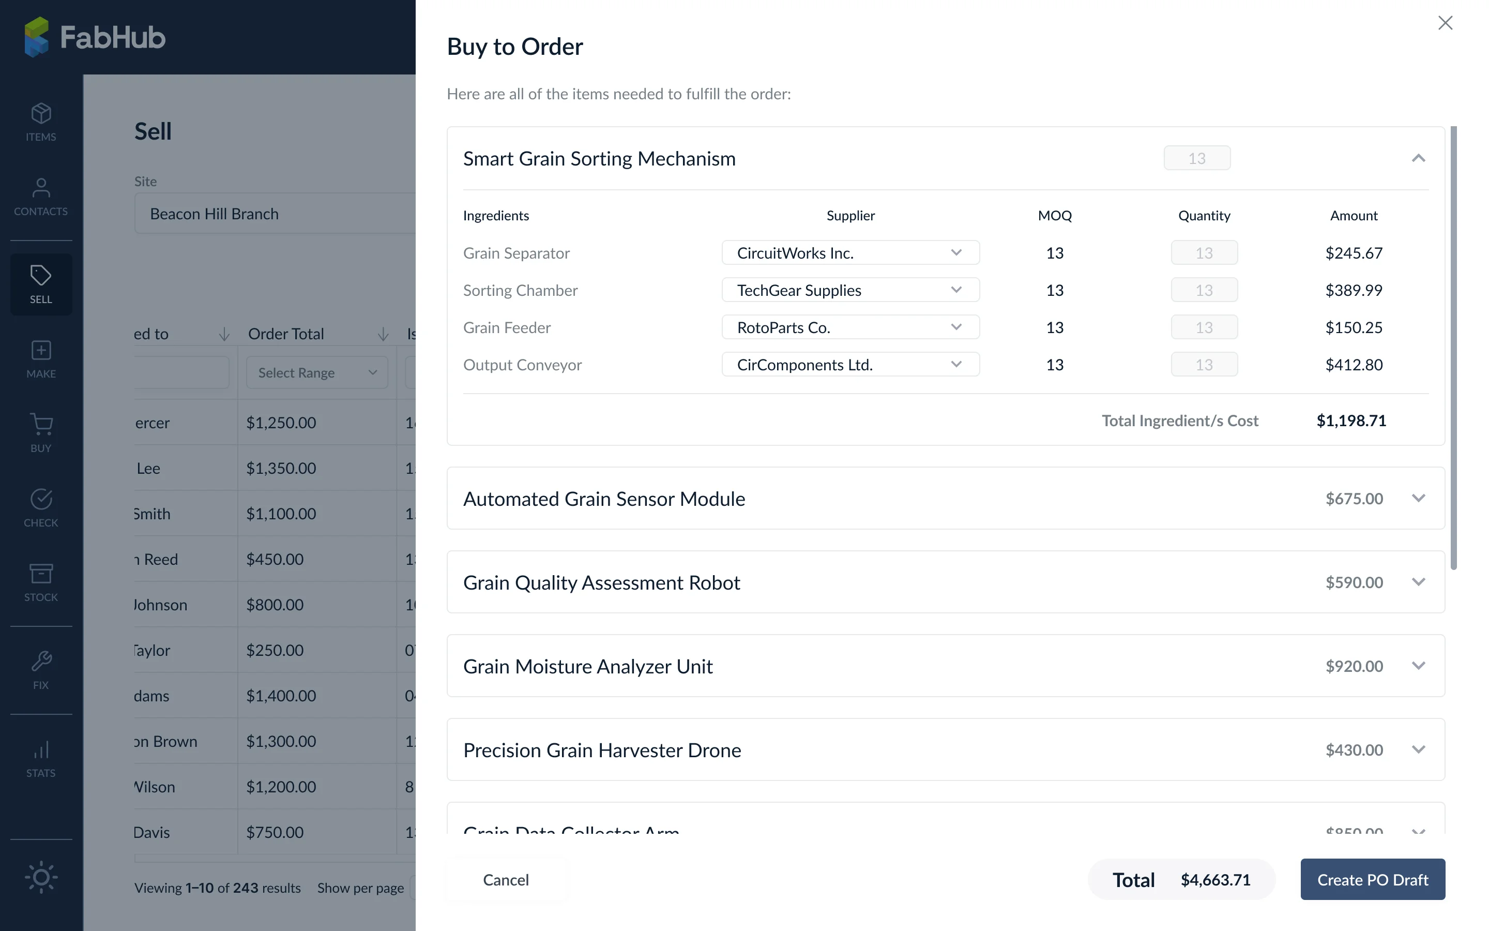Click the $590.00 Grain Quality Assessment Robot price
Image resolution: width=1489 pixels, height=931 pixels.
tap(1354, 582)
